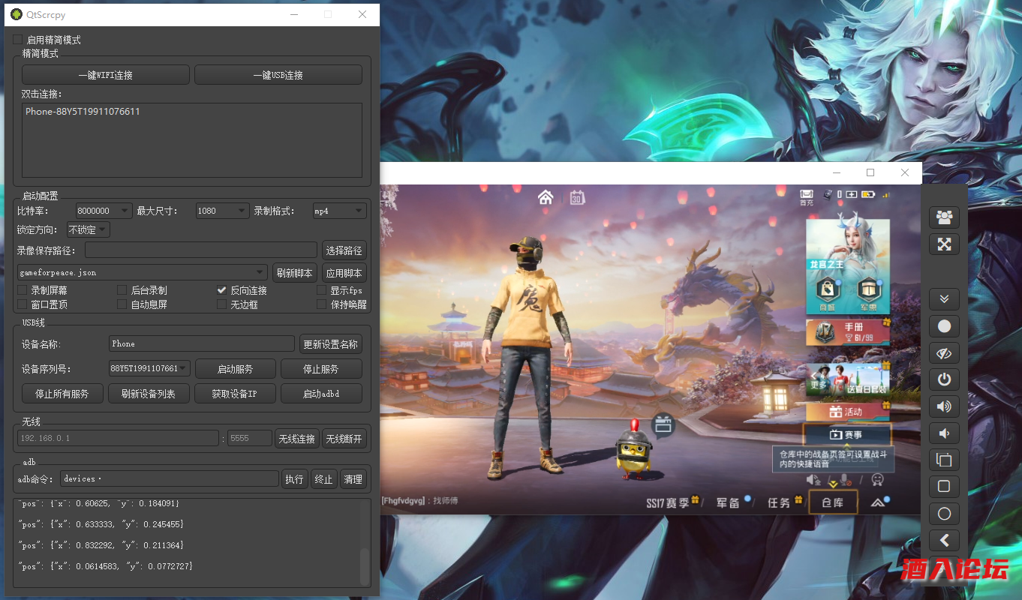The width and height of the screenshot is (1022, 600).
Task: Click the 执行 adb button
Action: (294, 479)
